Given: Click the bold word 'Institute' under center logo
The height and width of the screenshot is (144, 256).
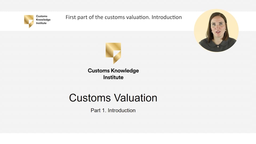Looking at the screenshot, I should pyautogui.click(x=113, y=77).
